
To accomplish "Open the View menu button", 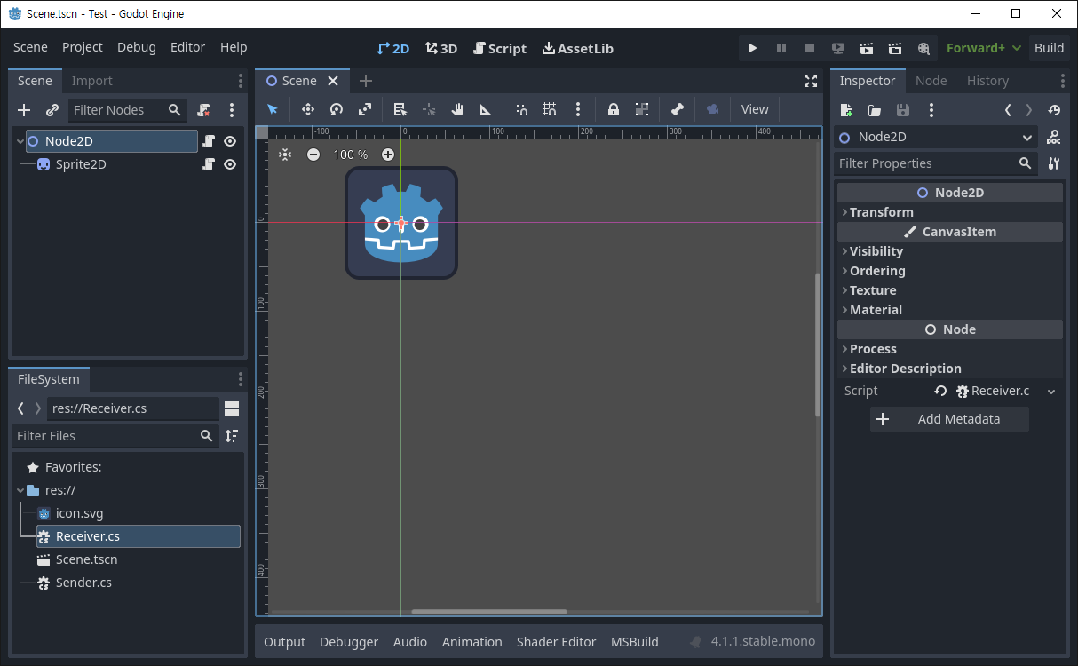I will [755, 109].
